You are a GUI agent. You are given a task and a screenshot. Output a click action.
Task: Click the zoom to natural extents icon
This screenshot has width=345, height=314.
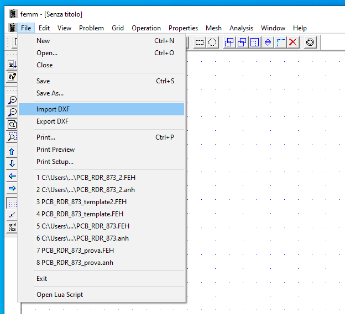(x=12, y=125)
